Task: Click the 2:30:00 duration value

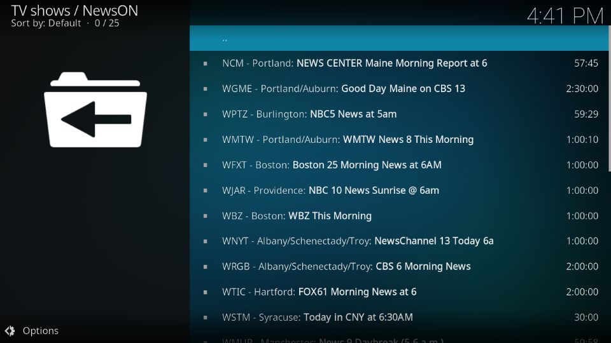Action: [582, 89]
